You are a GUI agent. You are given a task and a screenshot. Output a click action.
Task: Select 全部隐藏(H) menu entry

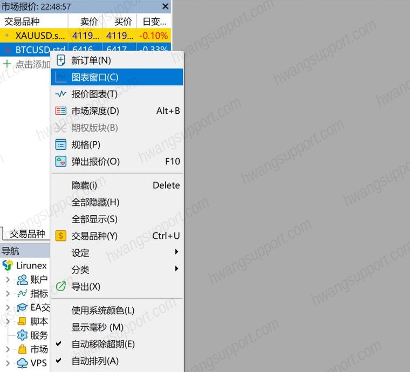click(x=117, y=202)
